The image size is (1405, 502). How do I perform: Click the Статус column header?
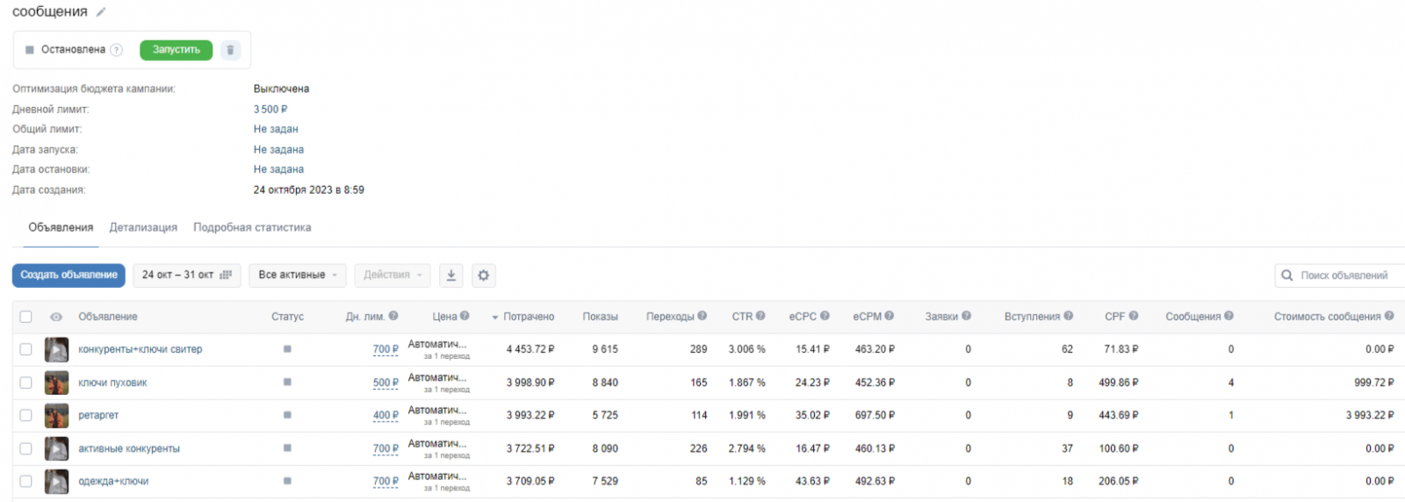tap(287, 317)
